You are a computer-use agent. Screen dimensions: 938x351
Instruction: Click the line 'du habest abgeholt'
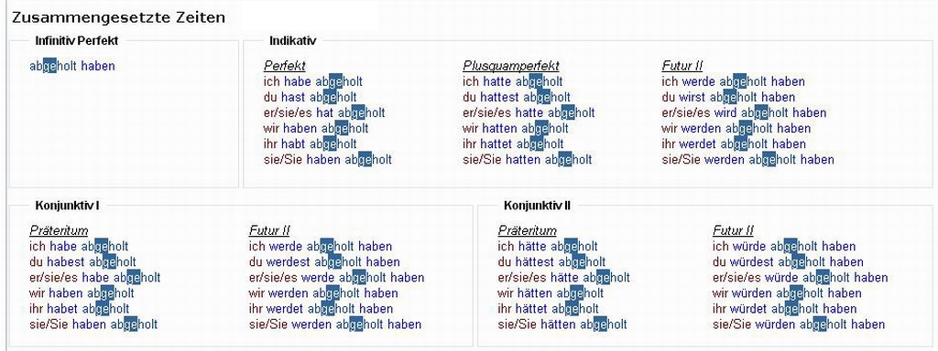[82, 262]
